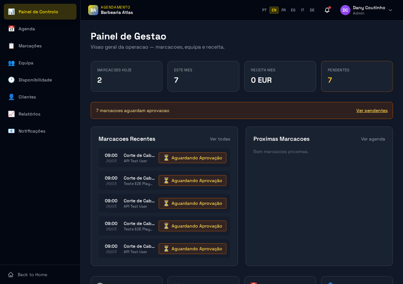Image resolution: width=403 pixels, height=284 pixels.
Task: Click the Relatórios chart icon
Action: pyautogui.click(x=11, y=114)
